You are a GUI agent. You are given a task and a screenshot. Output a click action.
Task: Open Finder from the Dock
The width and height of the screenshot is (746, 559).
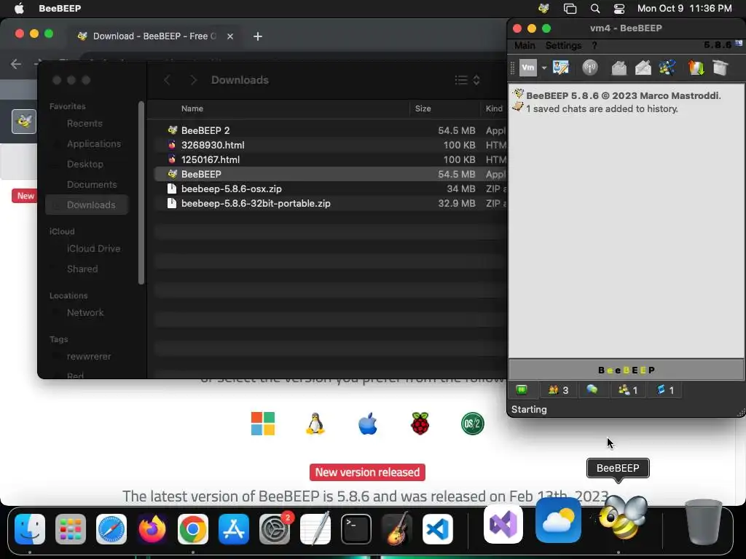(30, 529)
